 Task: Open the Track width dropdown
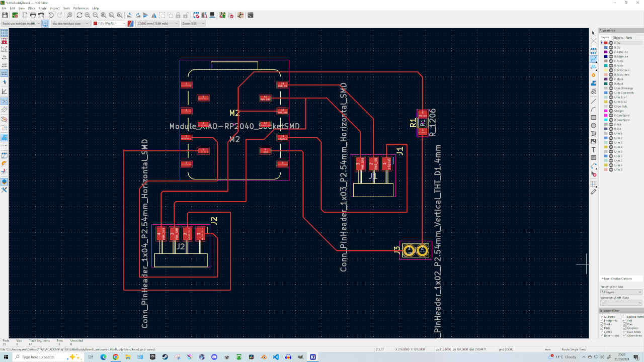[20, 24]
